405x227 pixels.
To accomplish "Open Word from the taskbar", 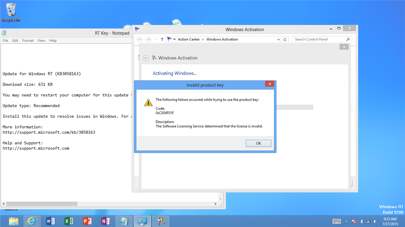I will 50,221.
